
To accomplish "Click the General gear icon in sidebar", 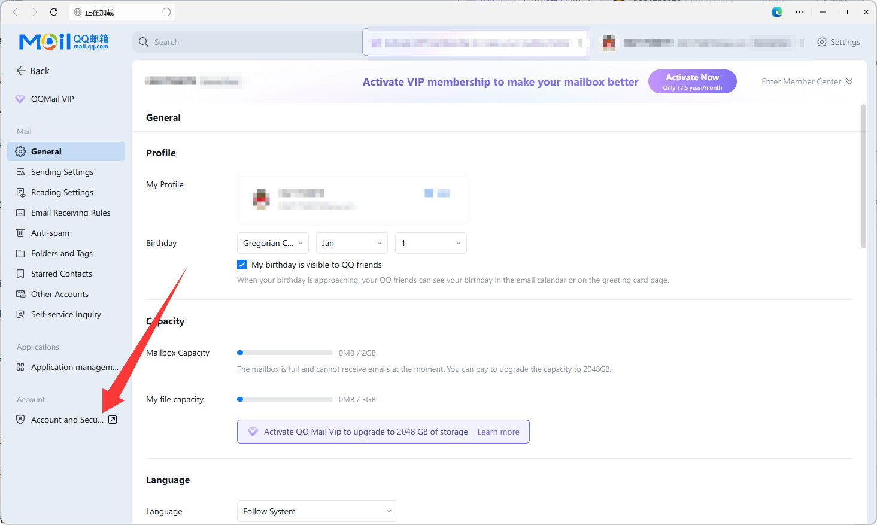I will (x=20, y=151).
